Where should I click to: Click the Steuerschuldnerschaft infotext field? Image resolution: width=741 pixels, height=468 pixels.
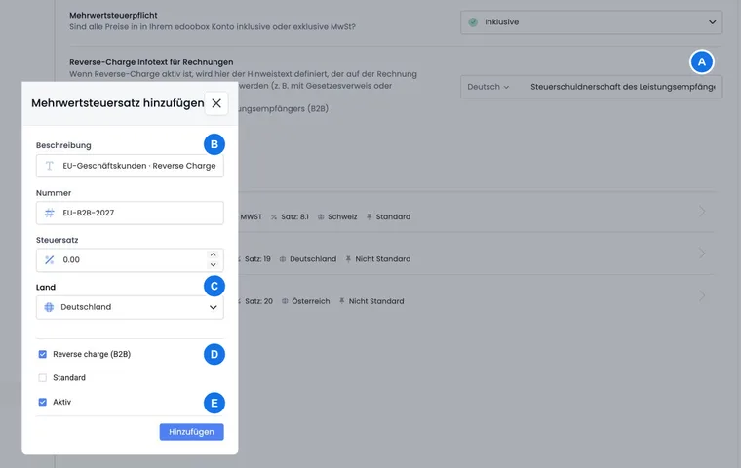coord(623,87)
